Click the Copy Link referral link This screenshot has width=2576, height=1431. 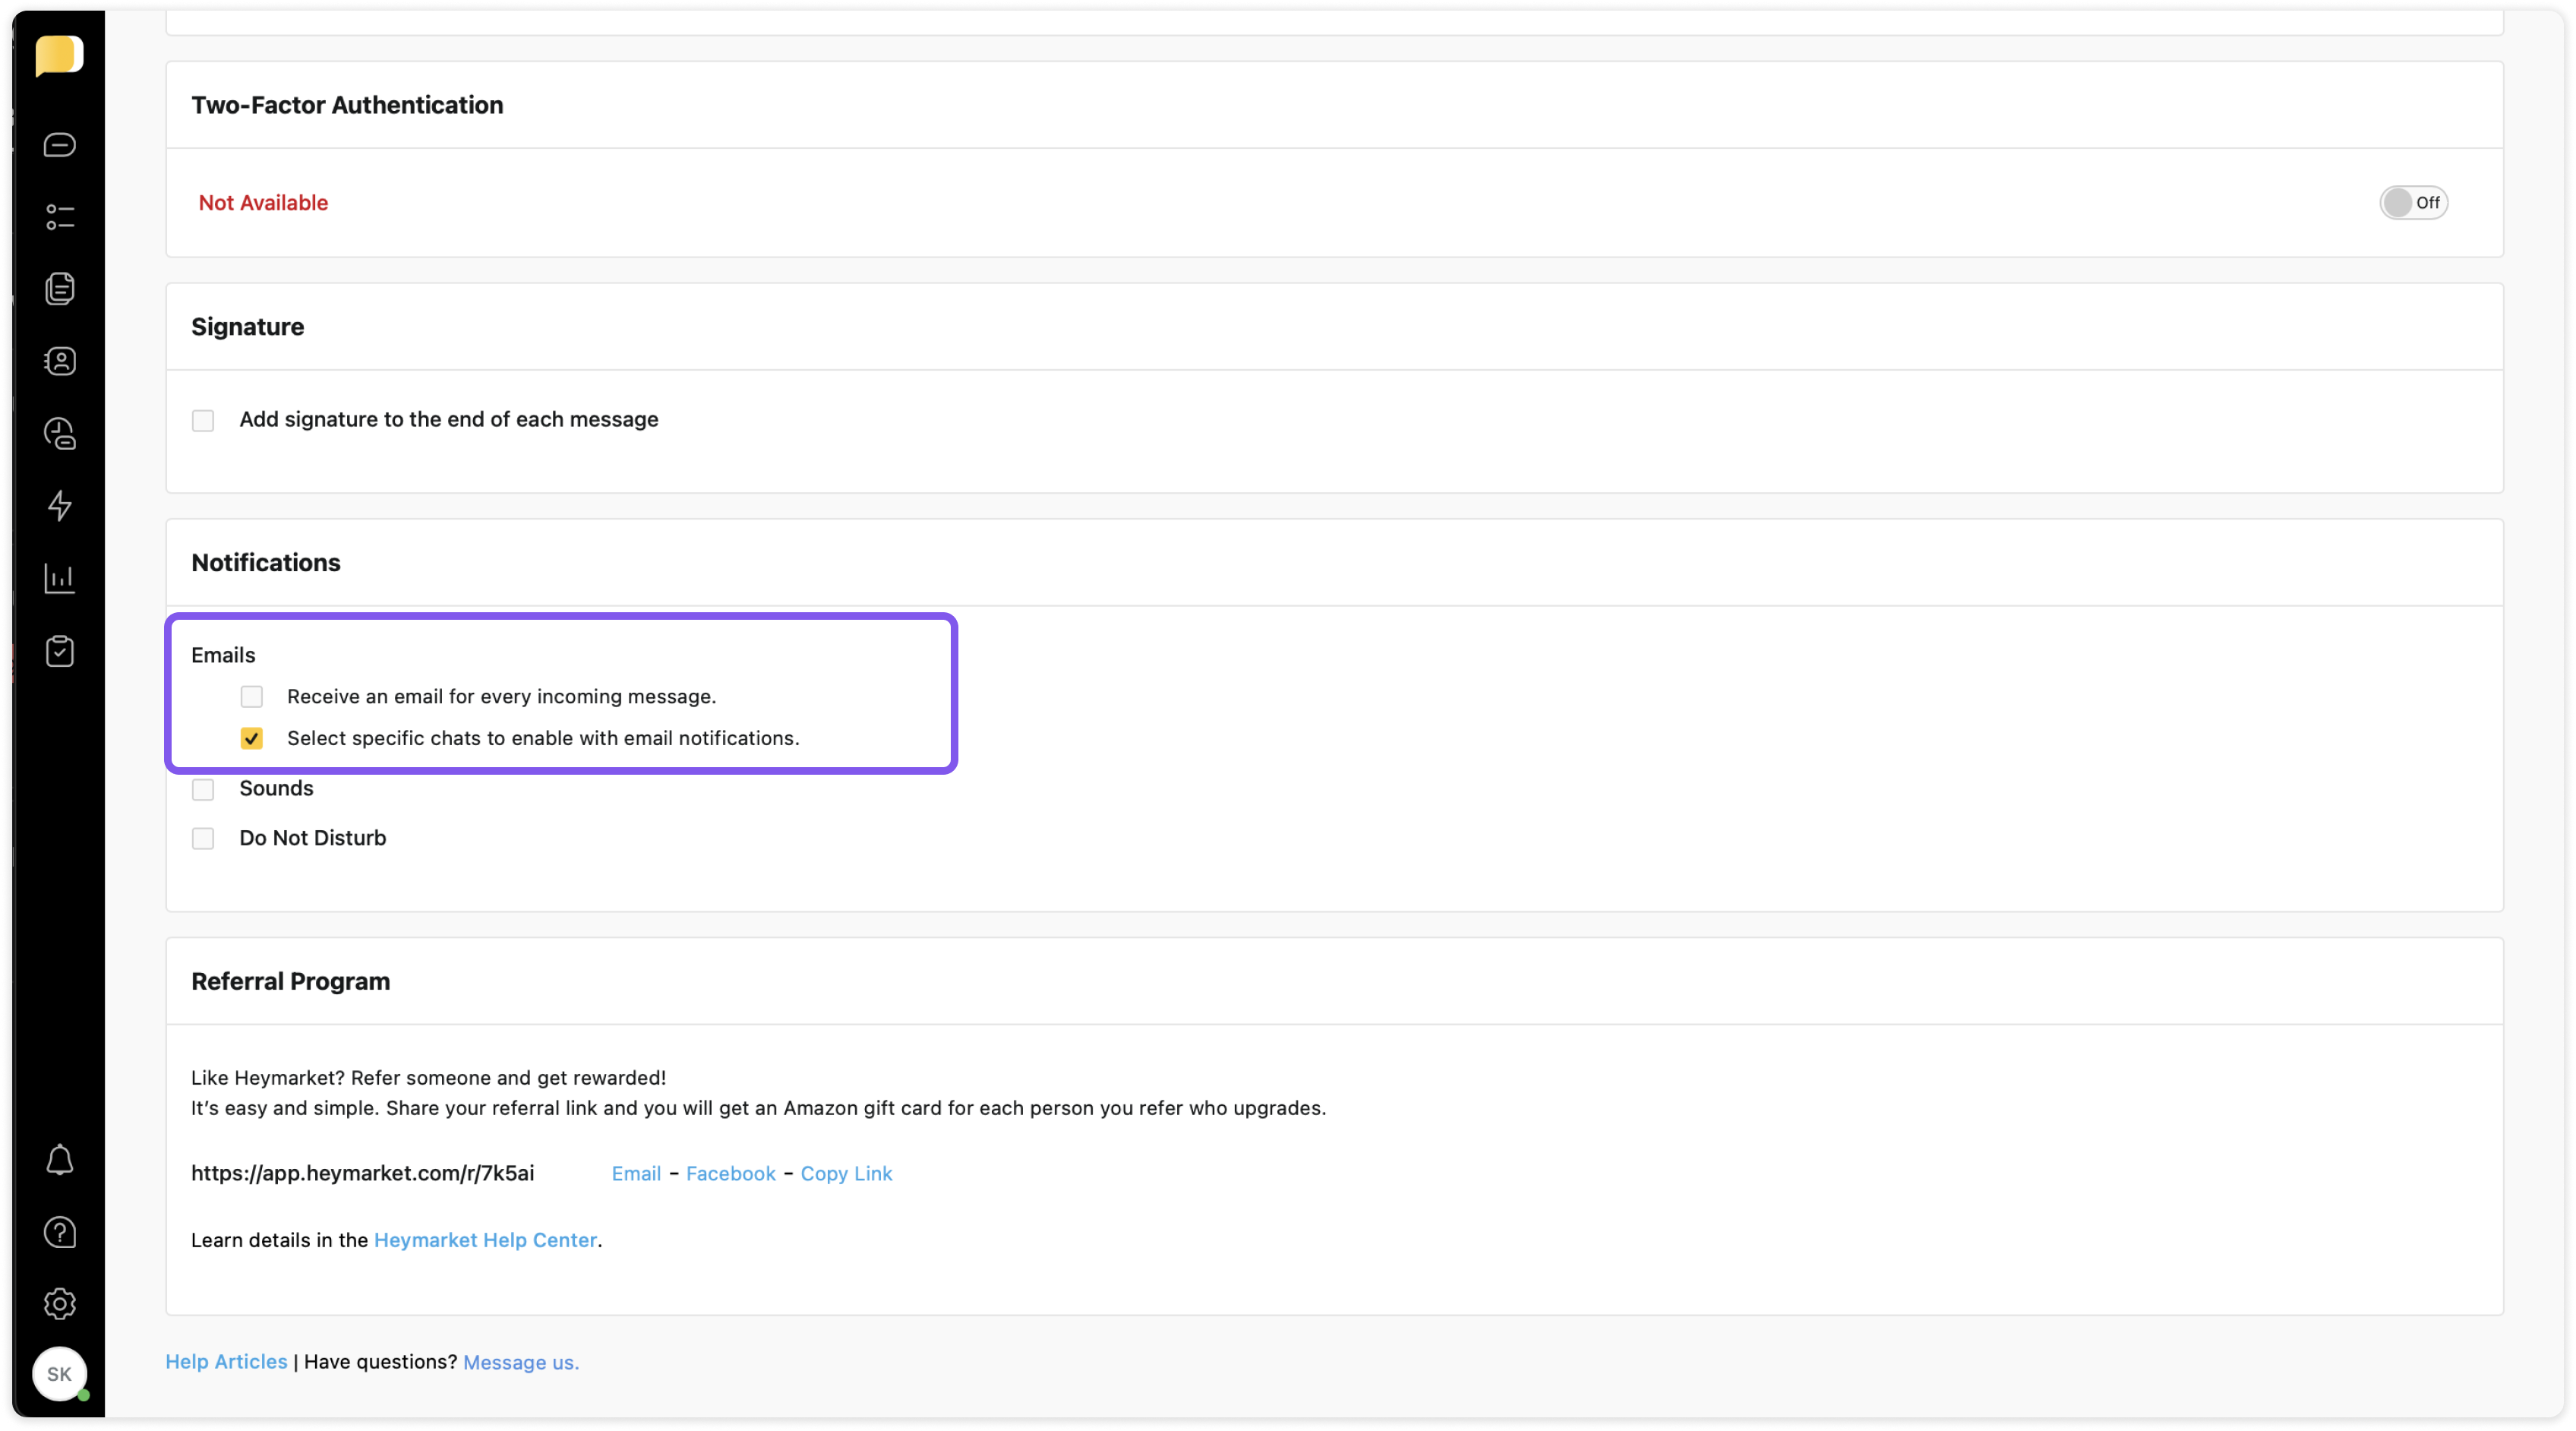click(846, 1173)
